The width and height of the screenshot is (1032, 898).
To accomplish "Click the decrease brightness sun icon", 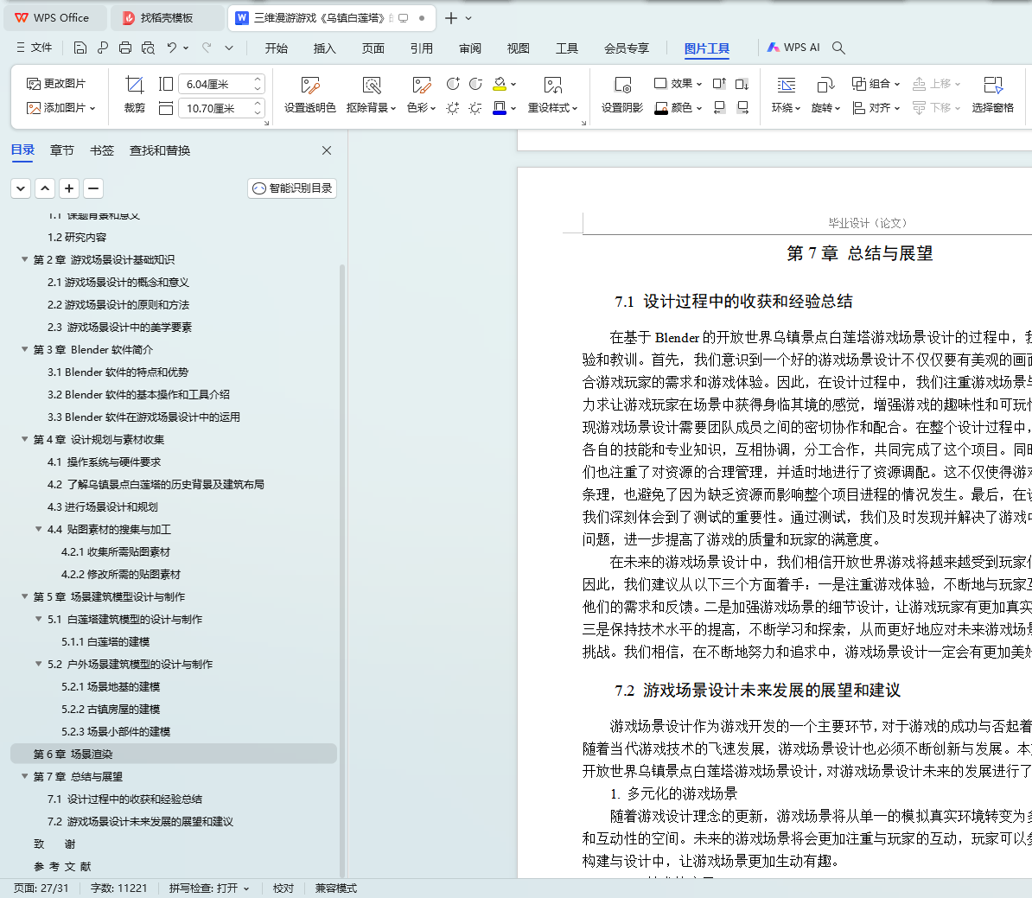I will [x=476, y=107].
